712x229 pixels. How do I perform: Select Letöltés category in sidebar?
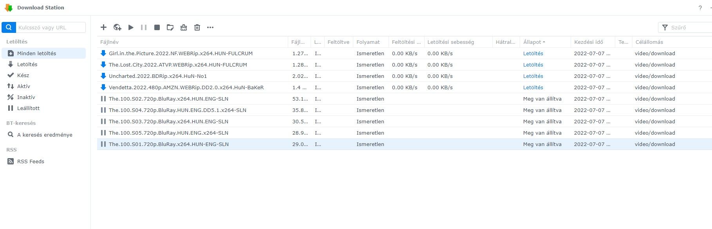click(x=44, y=64)
